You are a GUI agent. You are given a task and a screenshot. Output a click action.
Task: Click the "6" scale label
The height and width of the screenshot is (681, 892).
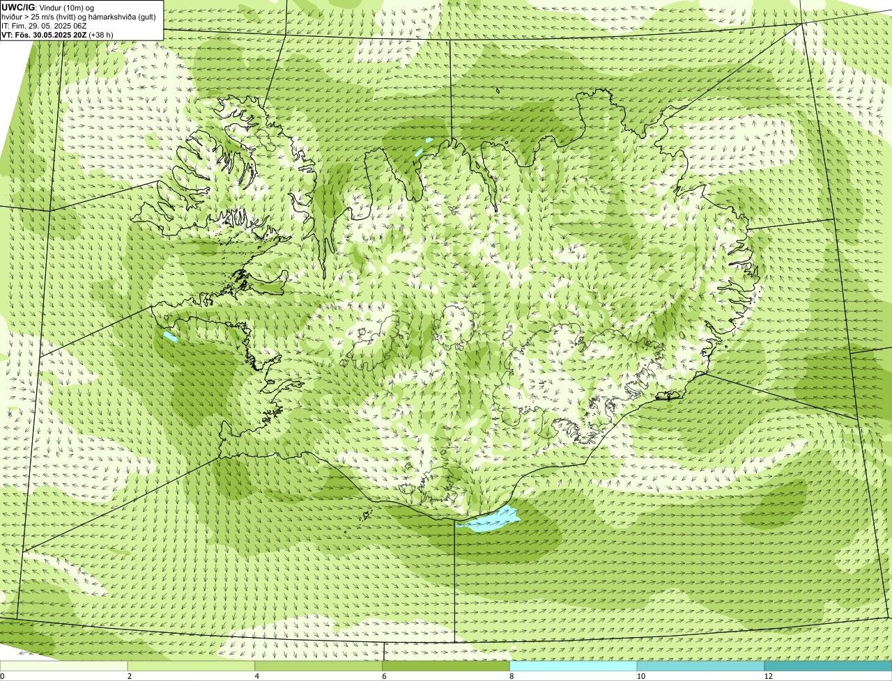(x=385, y=676)
